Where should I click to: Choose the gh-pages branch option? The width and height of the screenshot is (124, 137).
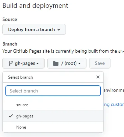tap(53, 116)
